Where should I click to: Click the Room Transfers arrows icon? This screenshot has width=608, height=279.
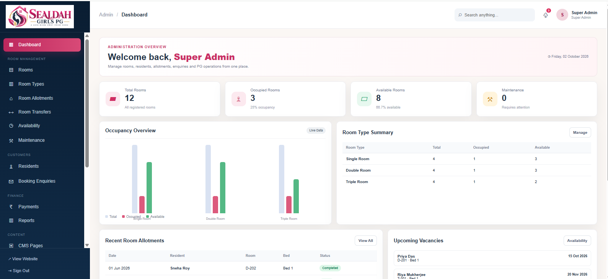click(11, 112)
